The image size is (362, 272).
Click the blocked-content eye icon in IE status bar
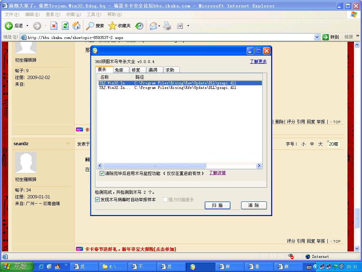tap(291, 256)
